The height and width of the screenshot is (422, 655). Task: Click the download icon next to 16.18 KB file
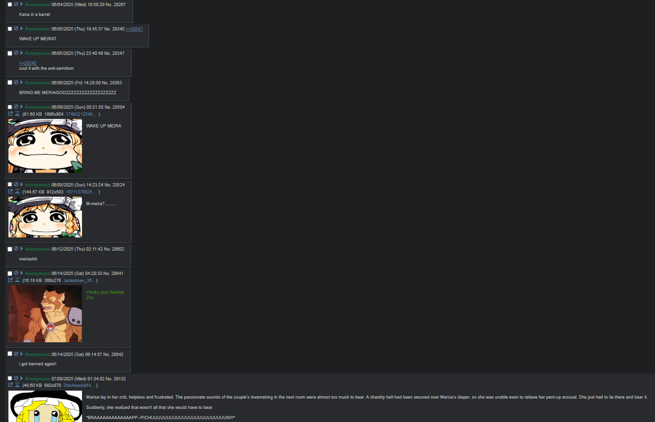click(x=17, y=280)
